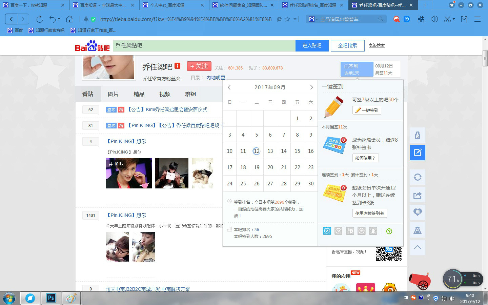Select the blue sign-in arrow badge icon

point(327,231)
